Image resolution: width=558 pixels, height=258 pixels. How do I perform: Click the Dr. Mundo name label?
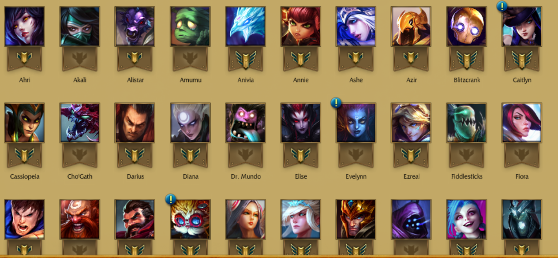(x=246, y=176)
